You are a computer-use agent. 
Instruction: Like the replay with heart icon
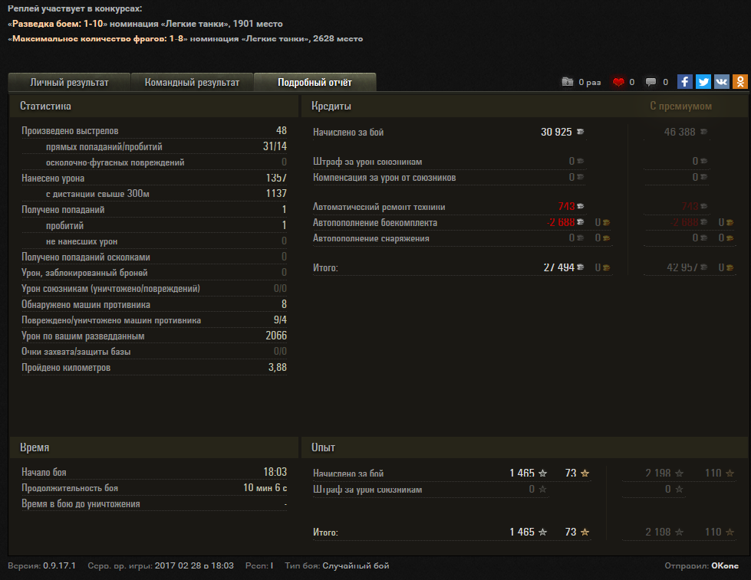[x=618, y=82]
